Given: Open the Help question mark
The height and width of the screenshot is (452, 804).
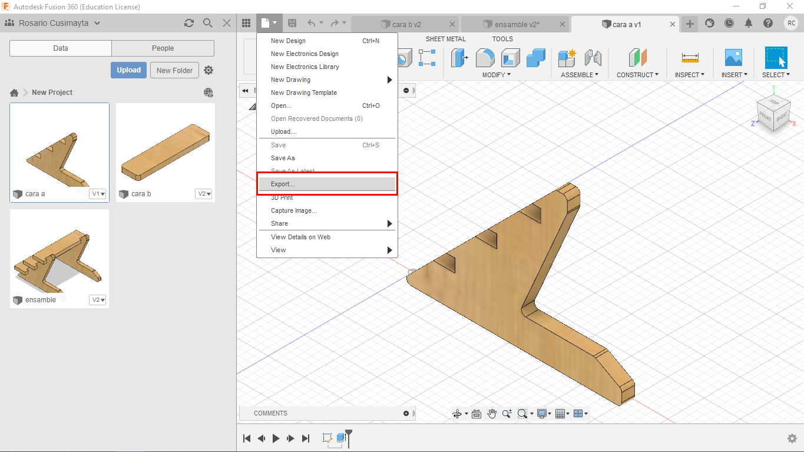Looking at the screenshot, I should pos(768,23).
